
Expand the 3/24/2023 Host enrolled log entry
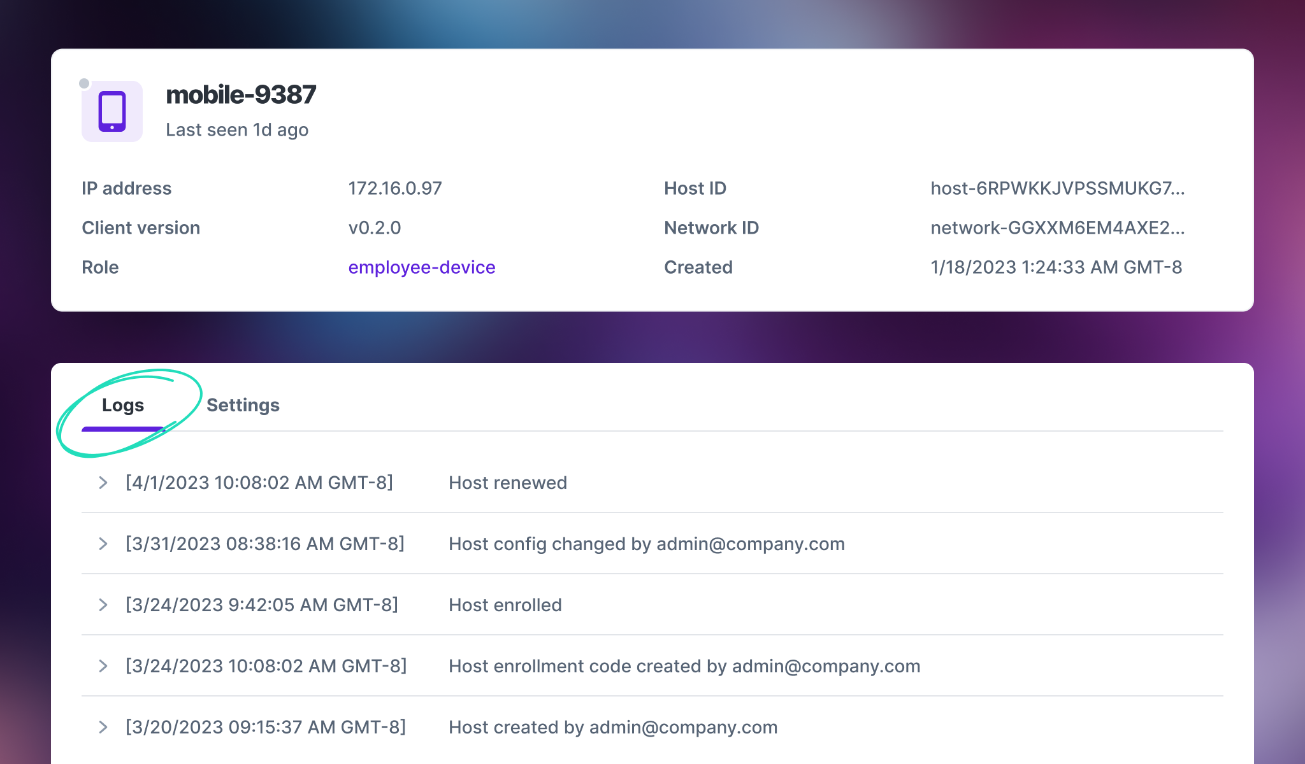pos(103,604)
